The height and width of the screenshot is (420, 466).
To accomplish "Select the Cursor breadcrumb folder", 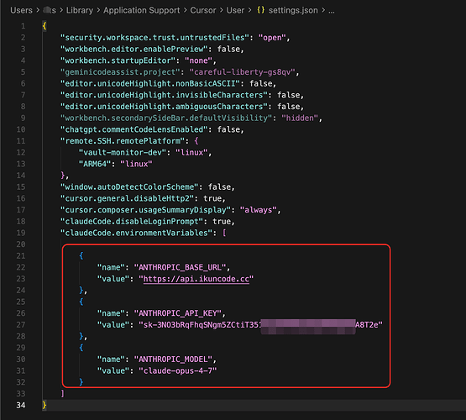I will click(203, 10).
